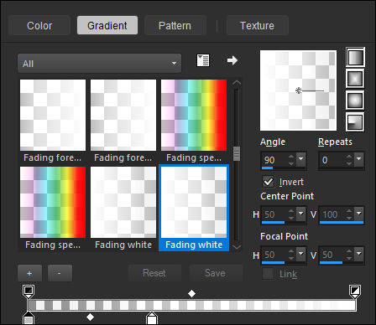376x325 pixels.
Task: Click the gradient editor bar
Action: click(191, 305)
